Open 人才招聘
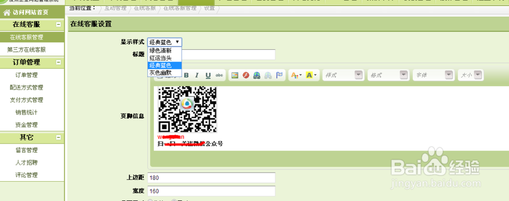This screenshot has height=201, width=509. tap(26, 163)
